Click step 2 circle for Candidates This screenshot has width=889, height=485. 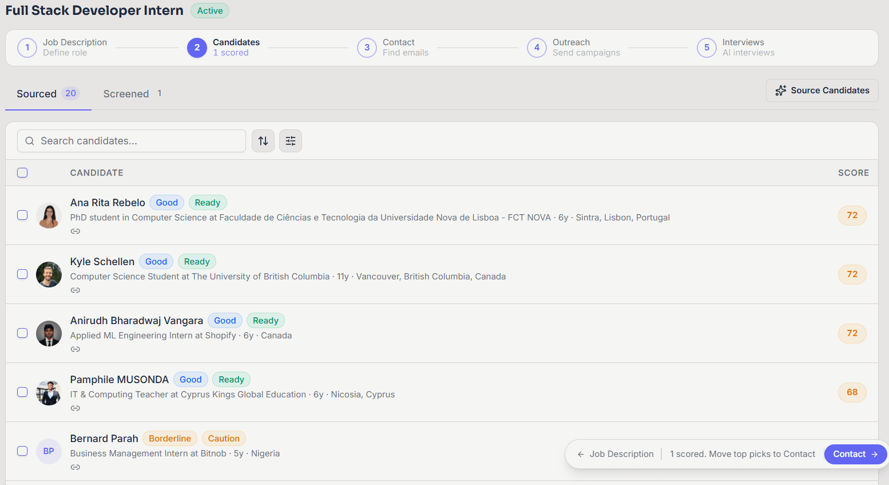point(197,48)
